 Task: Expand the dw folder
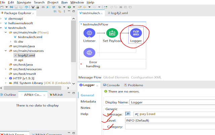coord(10,42)
